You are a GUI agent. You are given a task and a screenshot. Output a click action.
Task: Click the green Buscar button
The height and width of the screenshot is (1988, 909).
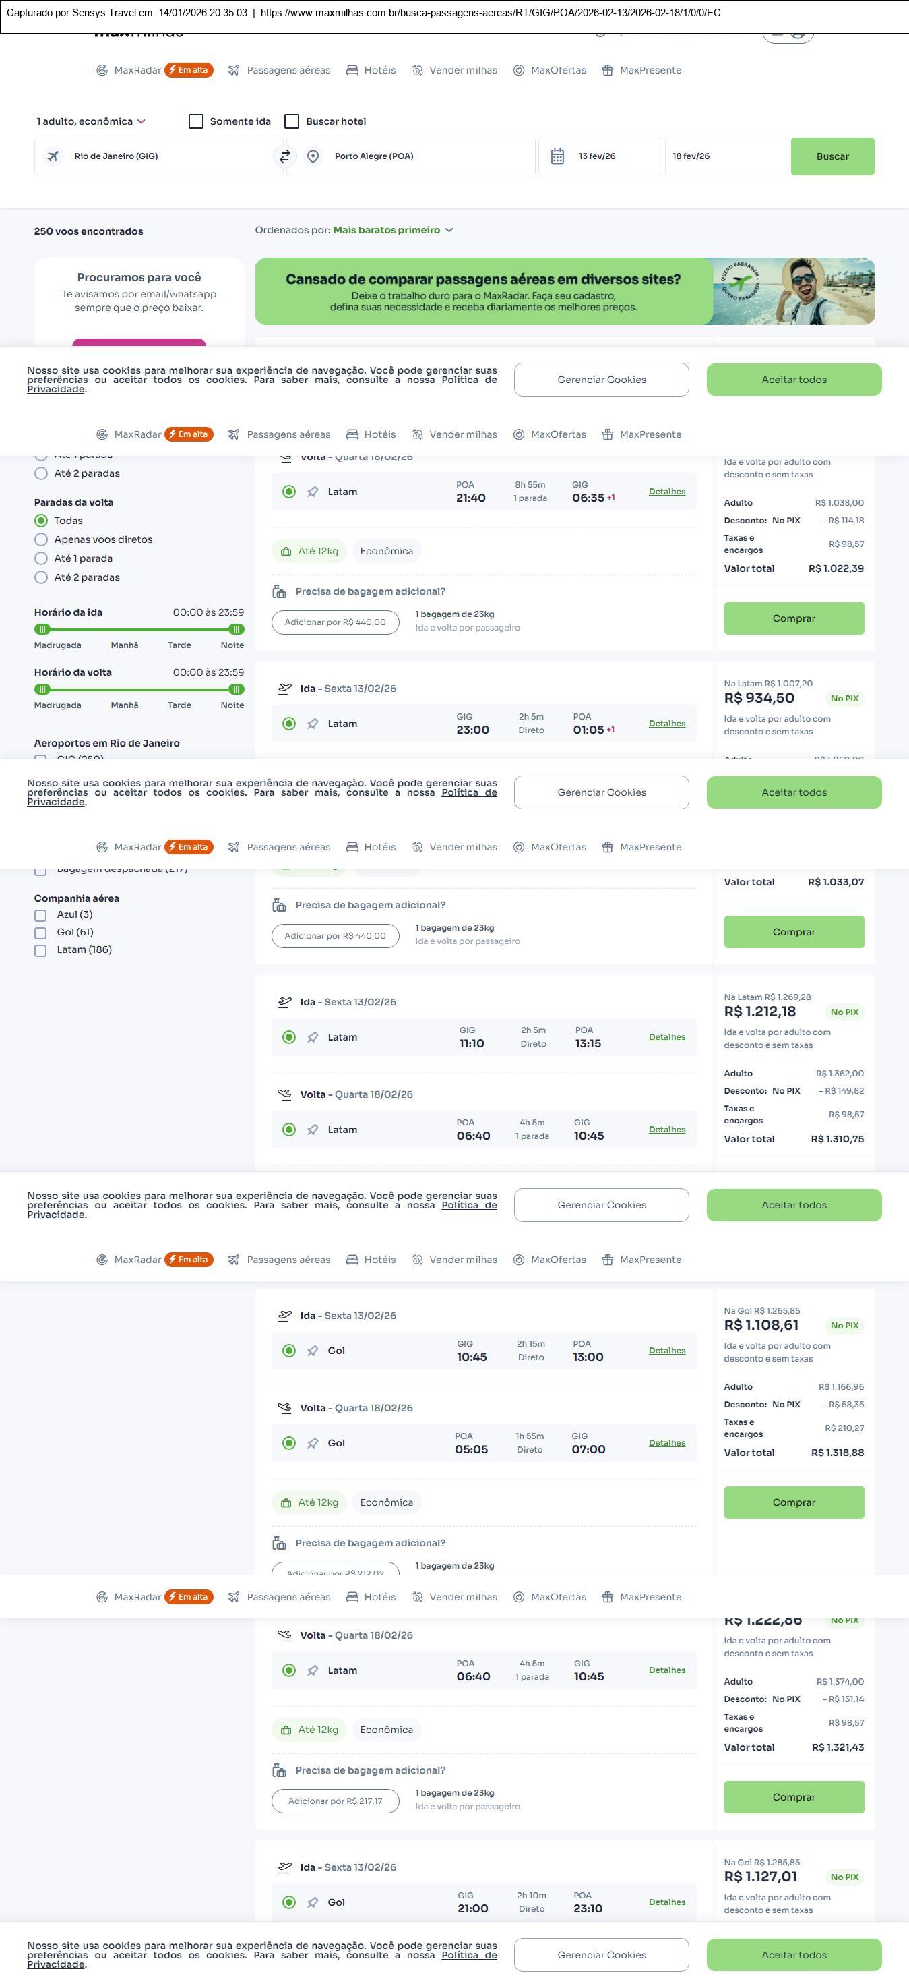(x=832, y=156)
